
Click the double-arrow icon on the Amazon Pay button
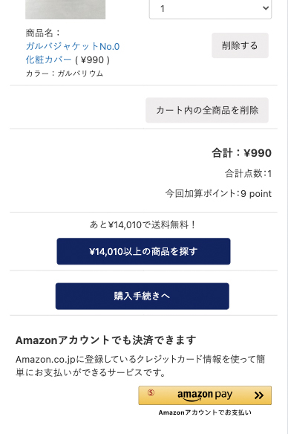pyautogui.click(x=259, y=395)
